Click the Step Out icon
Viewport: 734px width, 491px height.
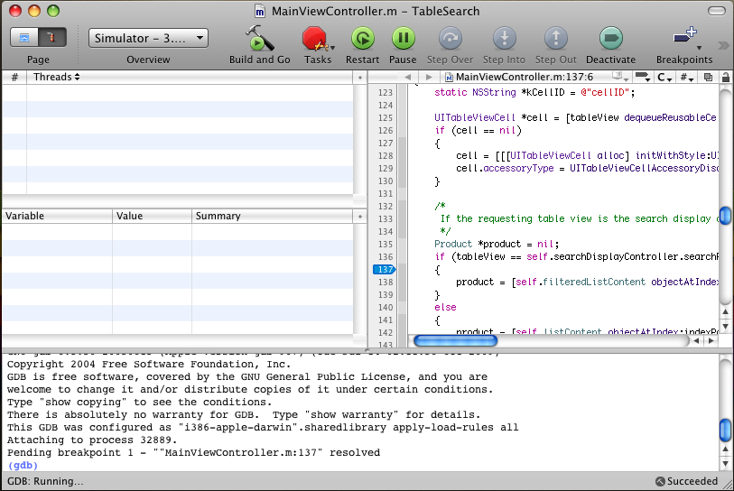coord(556,39)
